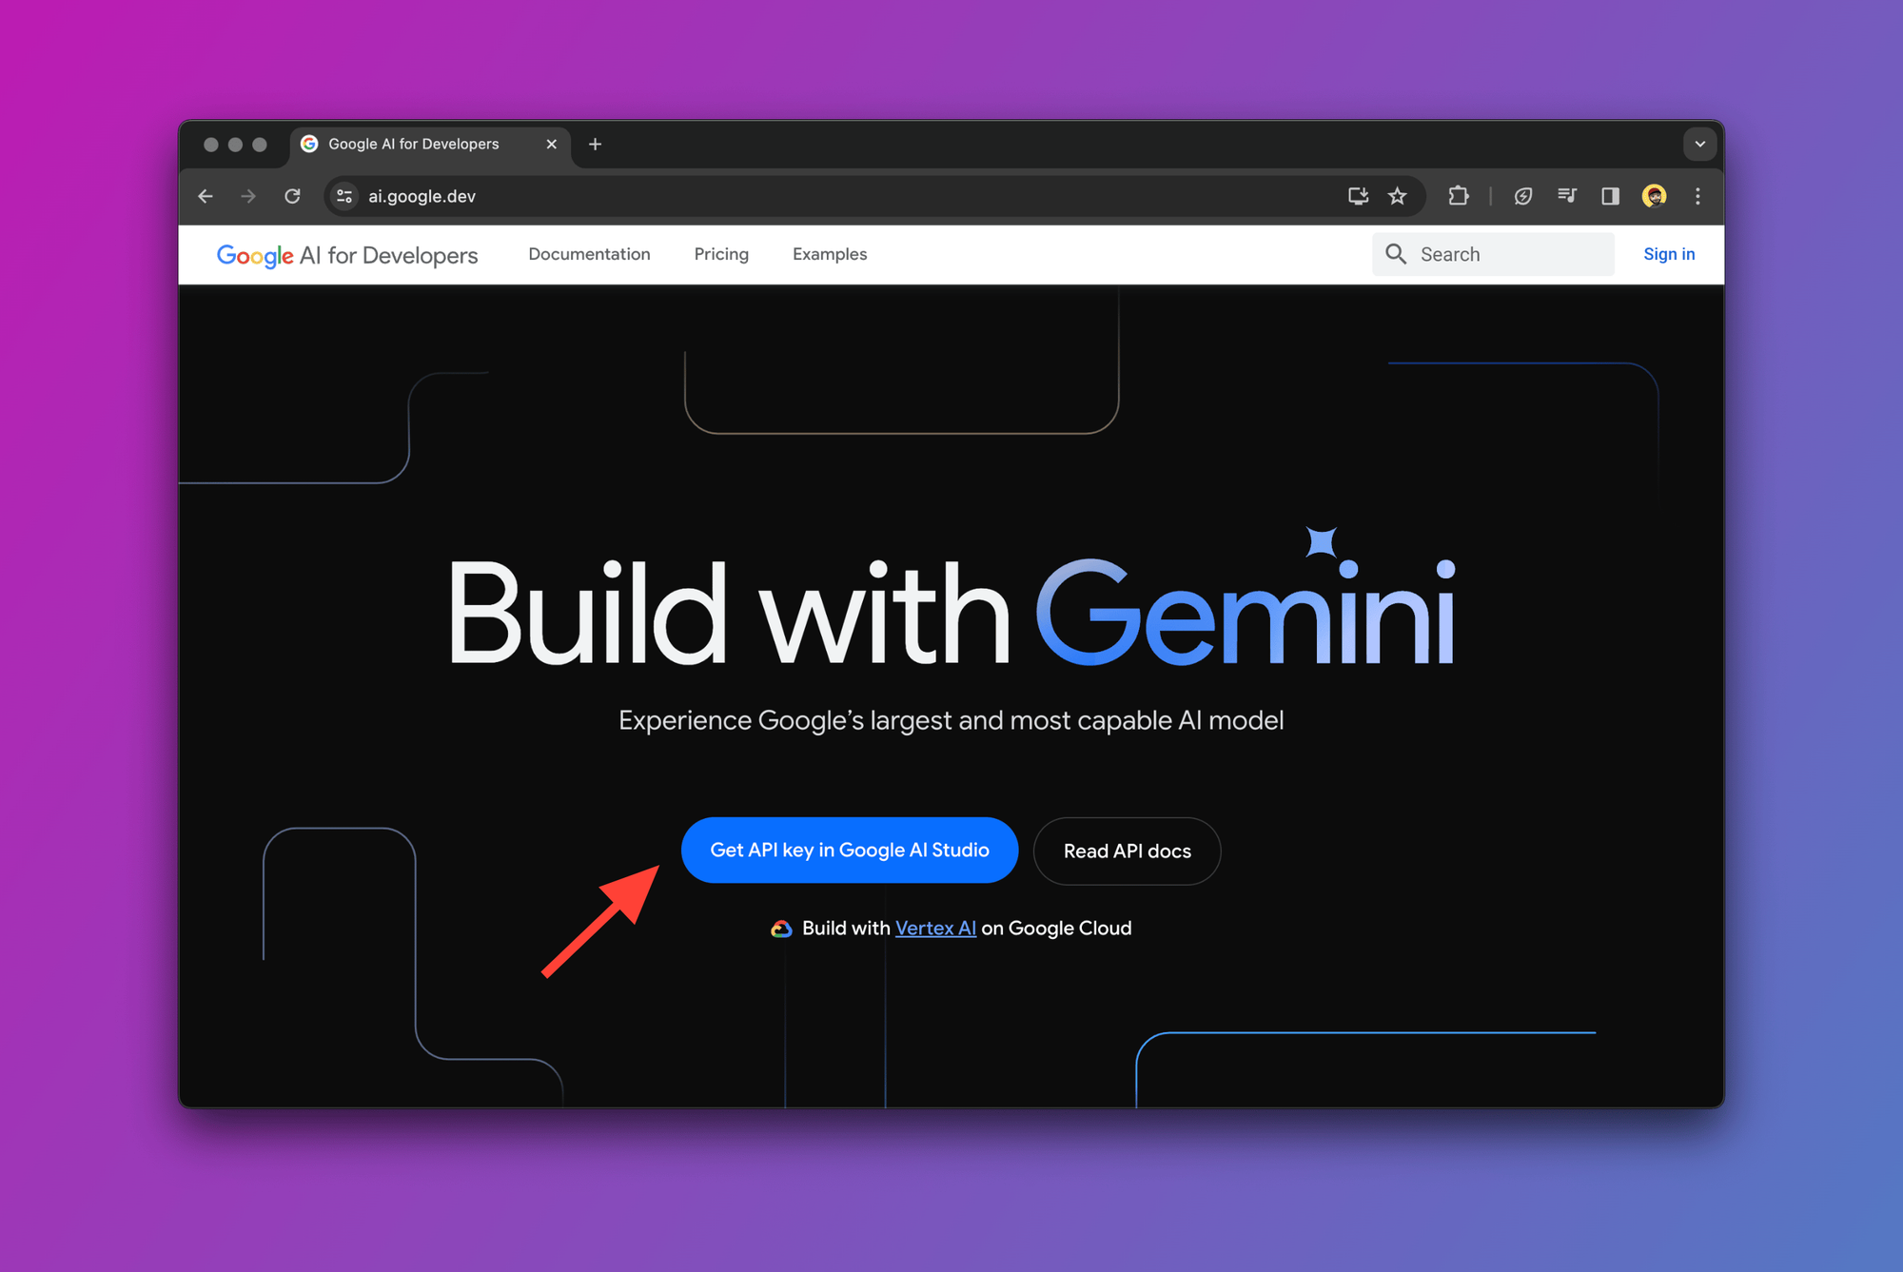1903x1272 pixels.
Task: Click the bookmark star icon
Action: [x=1395, y=196]
